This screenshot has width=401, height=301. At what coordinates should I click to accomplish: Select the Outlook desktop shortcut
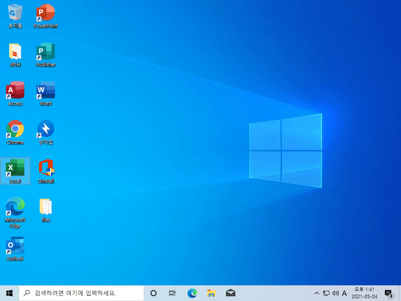coord(15,249)
